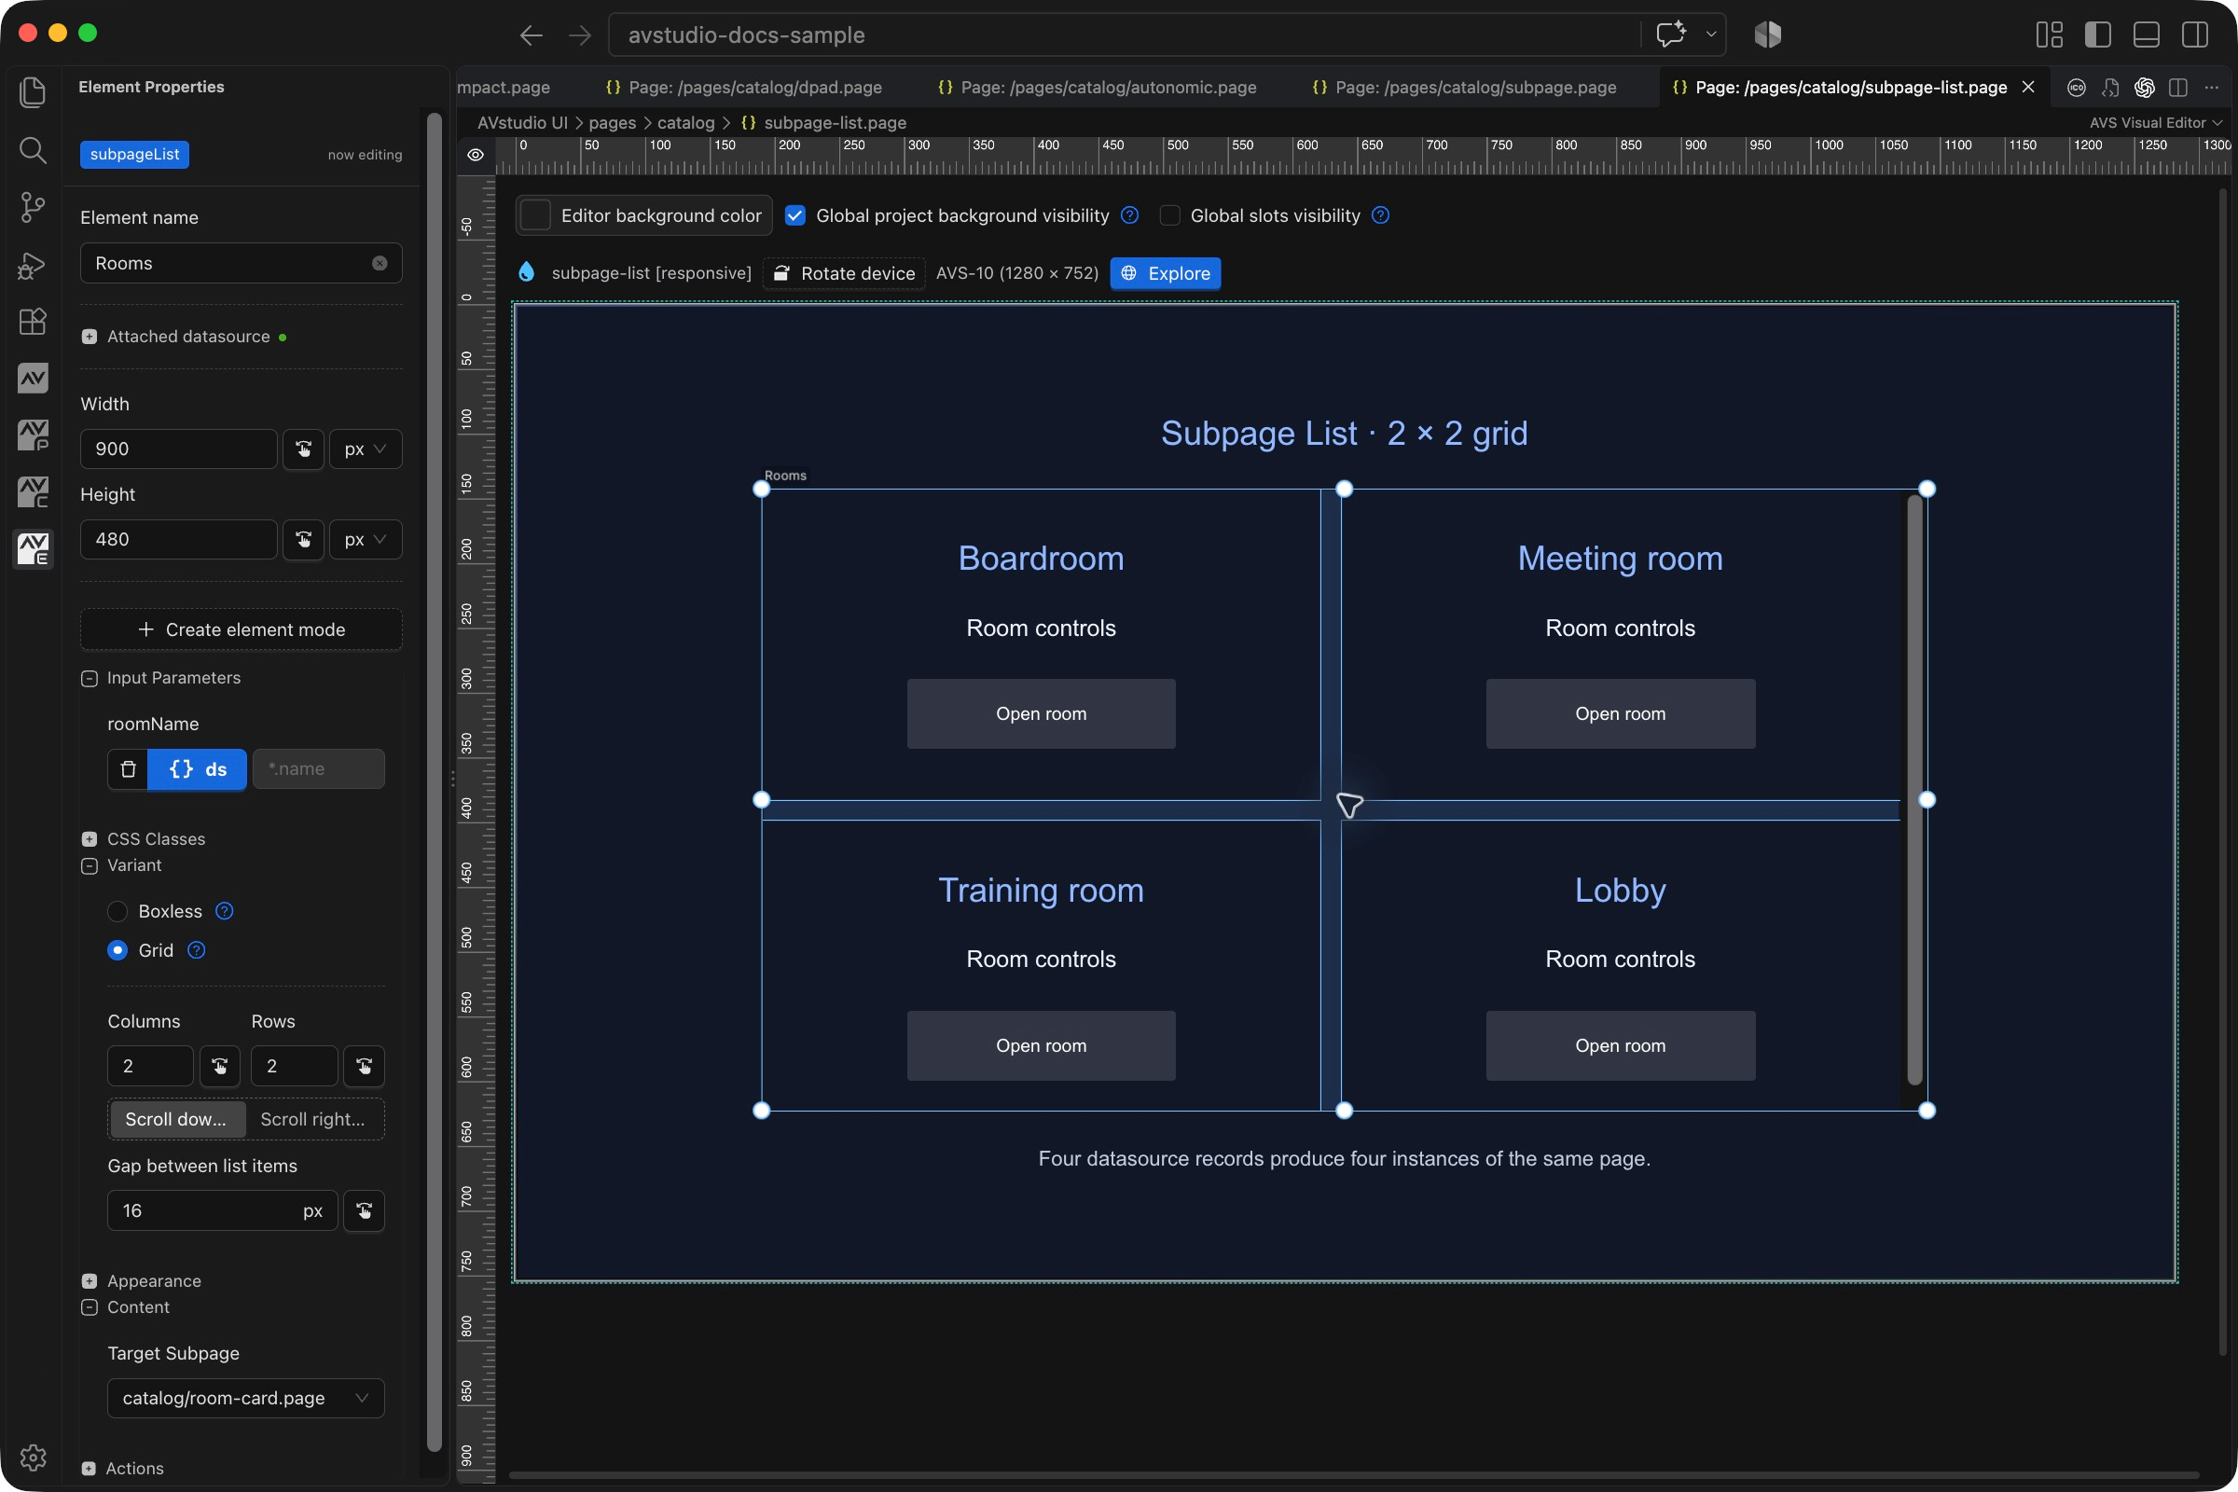Open the settings gear in activity bar
The width and height of the screenshot is (2238, 1492).
click(33, 1457)
